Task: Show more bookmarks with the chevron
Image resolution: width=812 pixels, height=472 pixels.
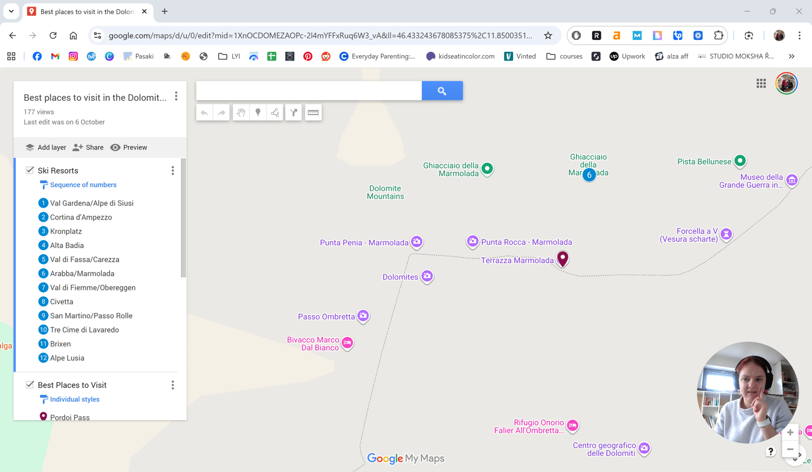Action: (x=791, y=56)
